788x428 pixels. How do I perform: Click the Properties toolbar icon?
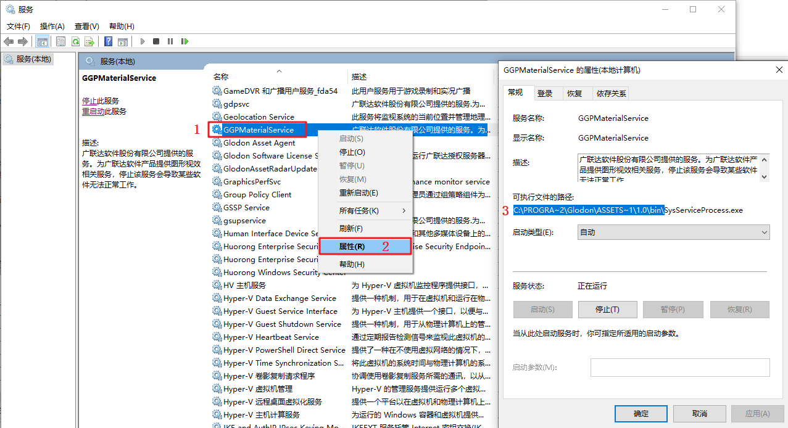pos(60,41)
